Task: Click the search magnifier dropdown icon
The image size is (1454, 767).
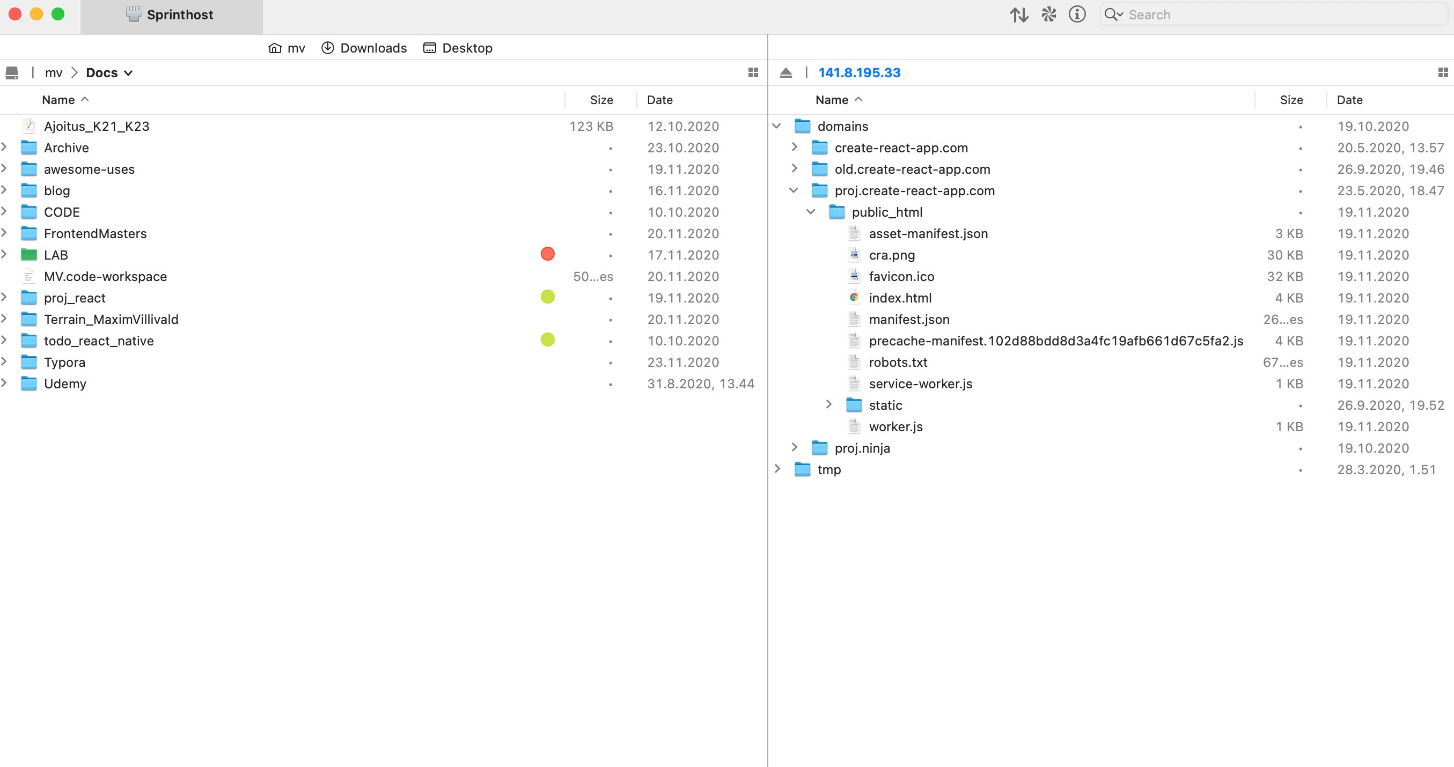Action: pos(1113,14)
